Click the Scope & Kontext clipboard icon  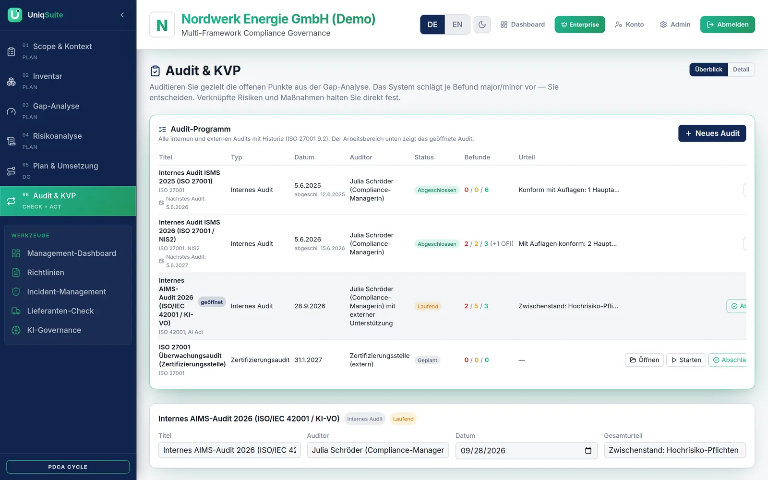pos(11,52)
